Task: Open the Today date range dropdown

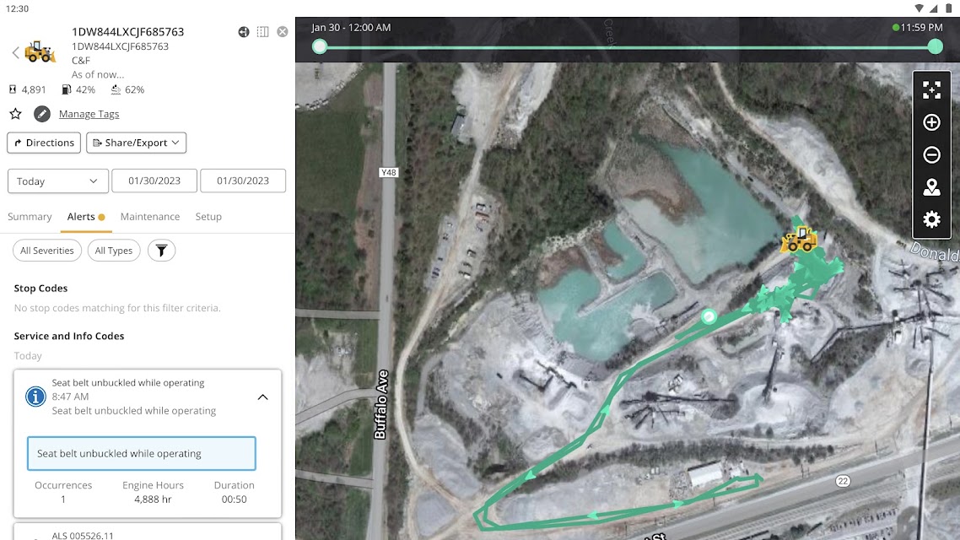Action: (x=57, y=181)
